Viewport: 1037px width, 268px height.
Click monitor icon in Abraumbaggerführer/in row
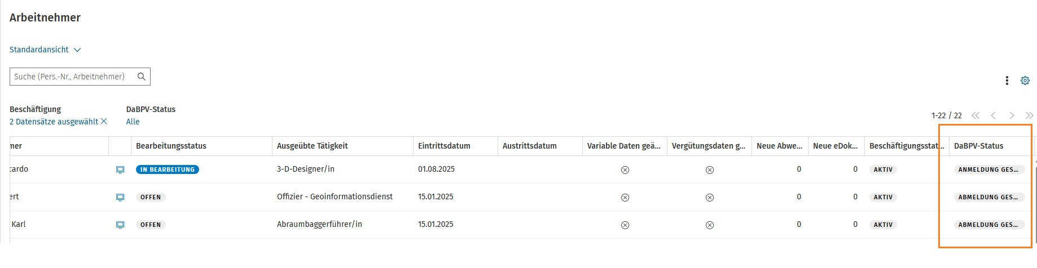pos(120,225)
